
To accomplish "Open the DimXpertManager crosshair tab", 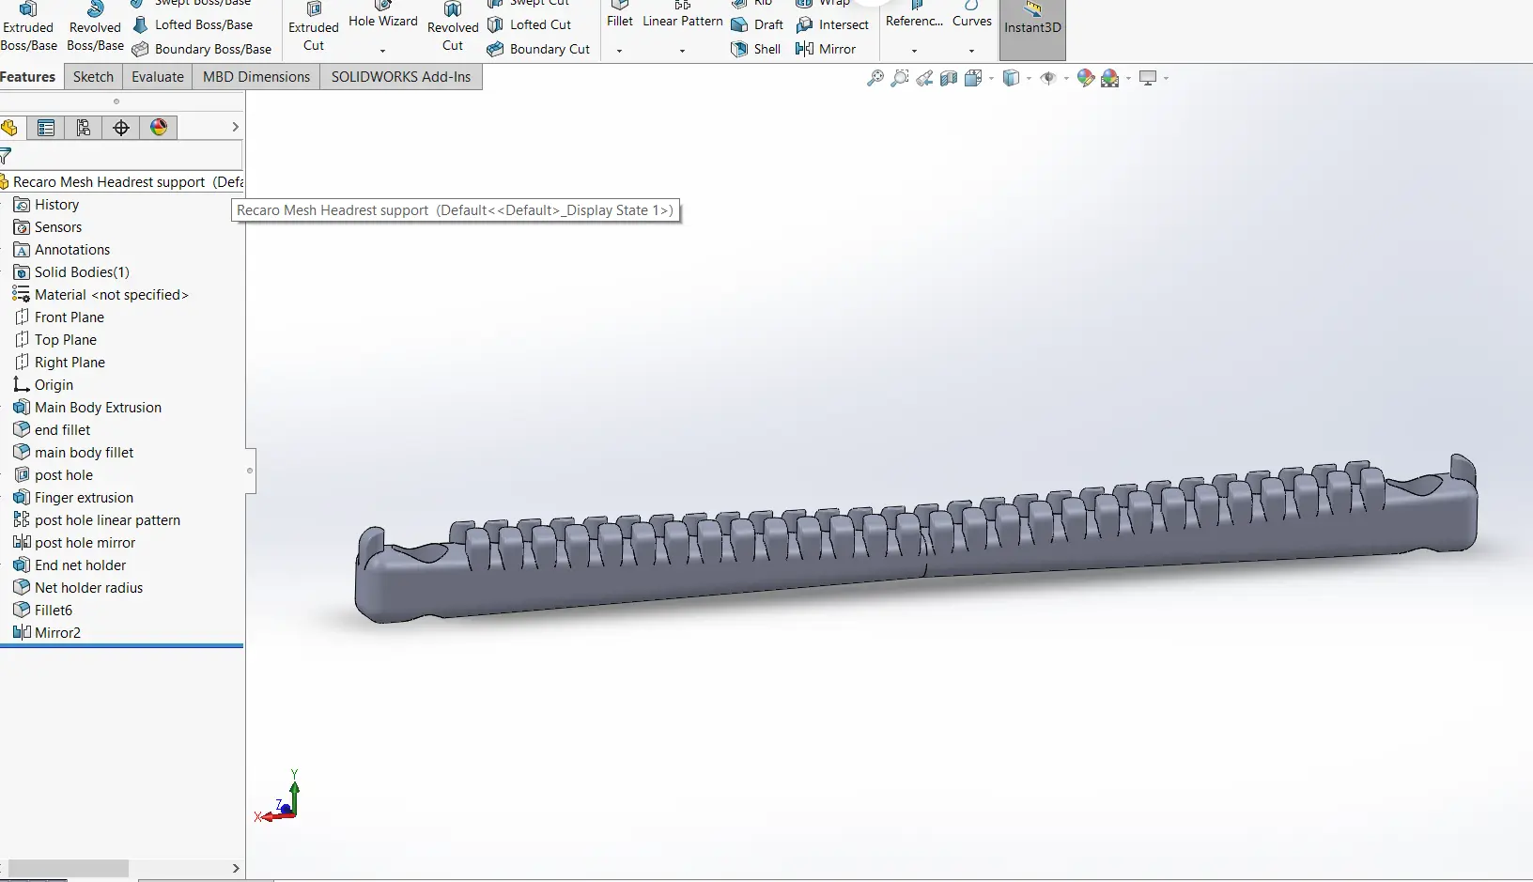I will [x=121, y=128].
